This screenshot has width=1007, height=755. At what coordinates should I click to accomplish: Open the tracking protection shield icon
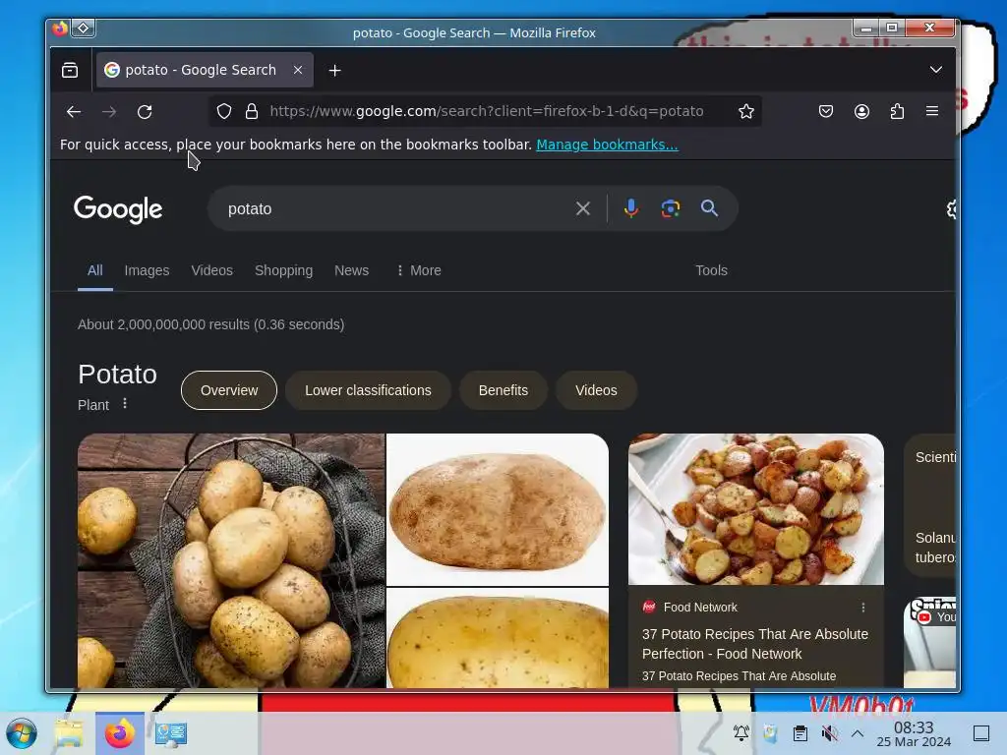pos(223,112)
